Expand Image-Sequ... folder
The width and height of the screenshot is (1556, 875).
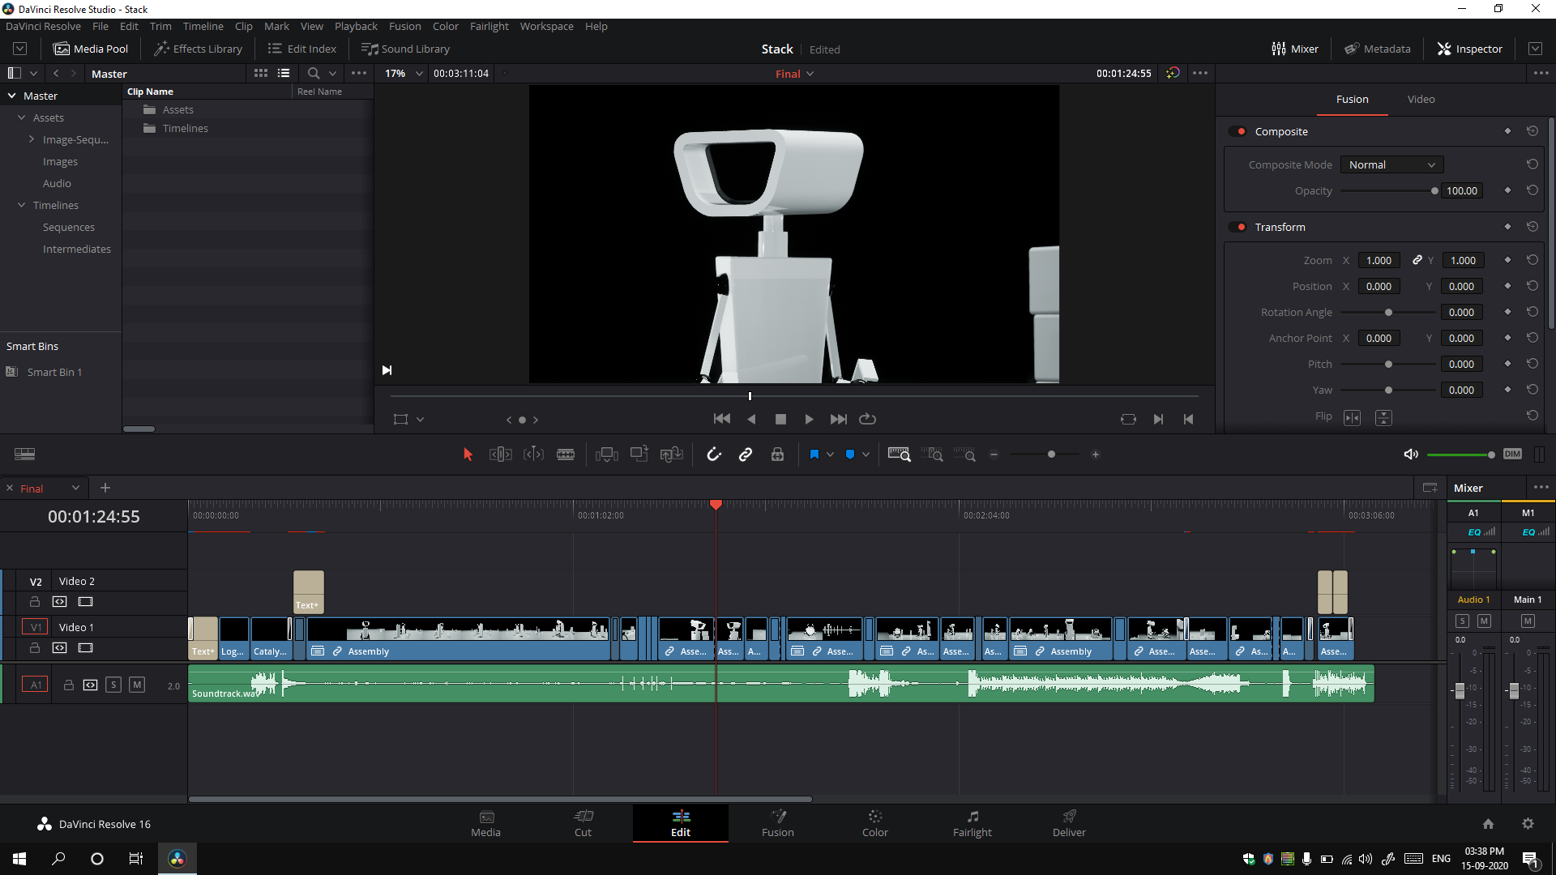tap(32, 139)
